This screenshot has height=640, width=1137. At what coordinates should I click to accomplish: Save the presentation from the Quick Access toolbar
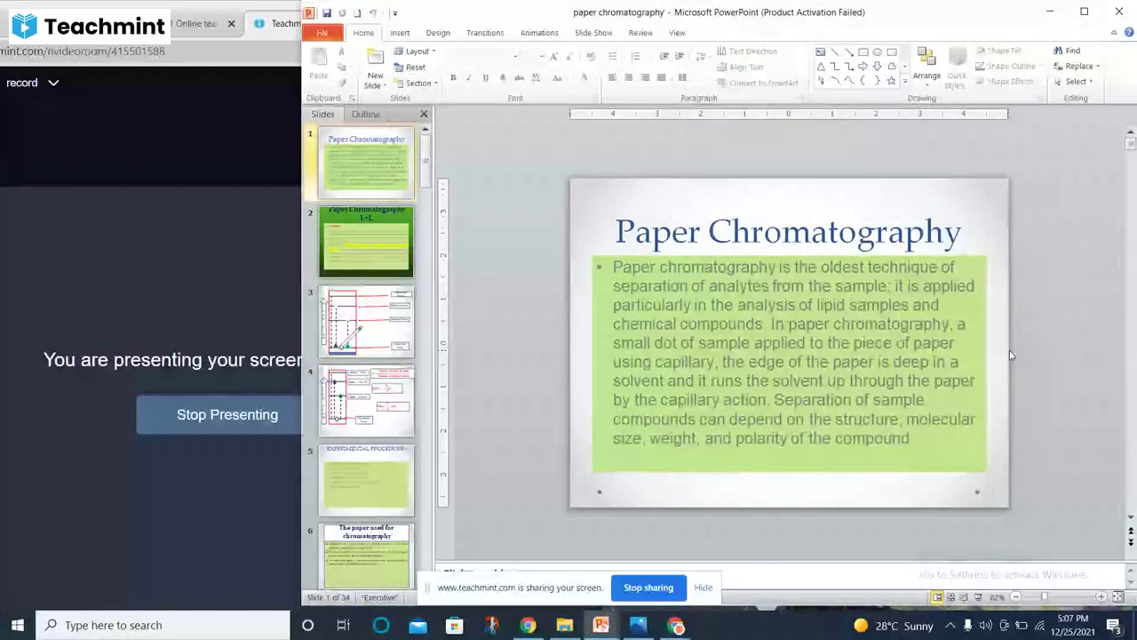pos(327,12)
